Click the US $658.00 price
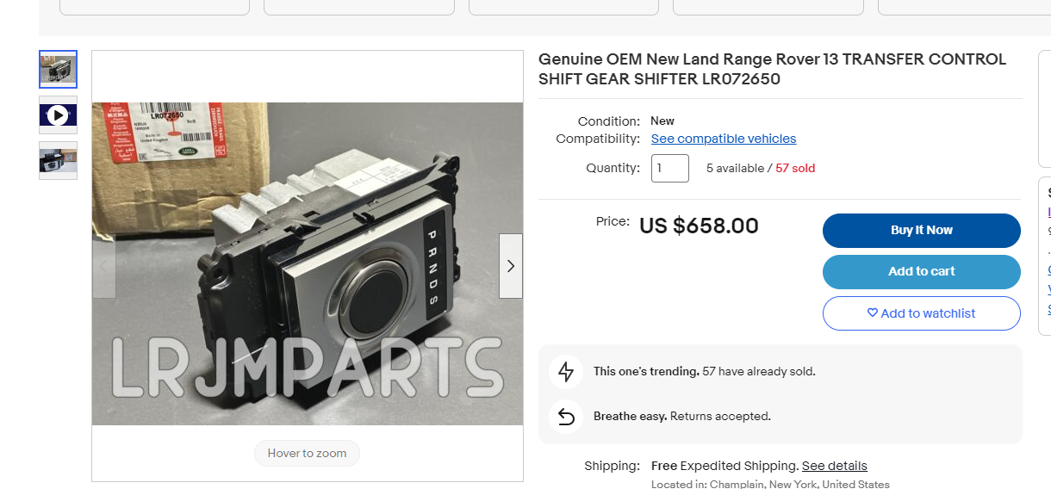This screenshot has width=1051, height=489. [x=699, y=226]
